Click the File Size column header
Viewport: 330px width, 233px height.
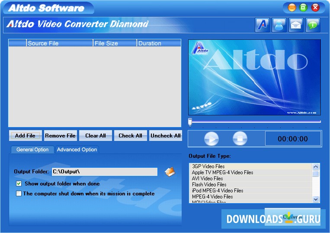[x=115, y=43]
